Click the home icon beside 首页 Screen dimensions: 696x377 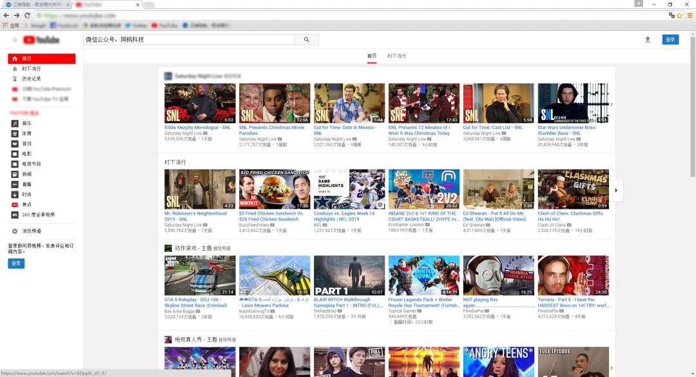[15, 59]
